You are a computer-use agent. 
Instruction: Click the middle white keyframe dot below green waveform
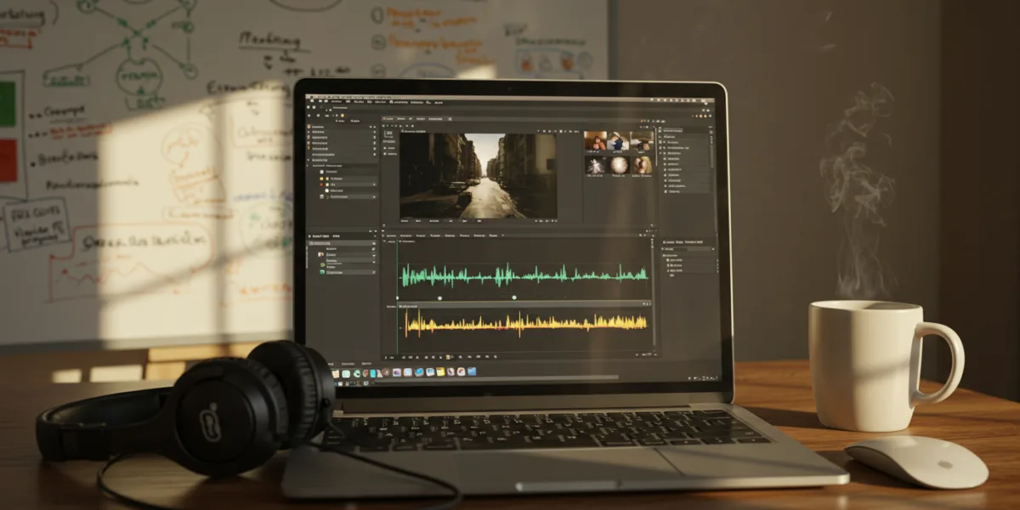coord(440,297)
